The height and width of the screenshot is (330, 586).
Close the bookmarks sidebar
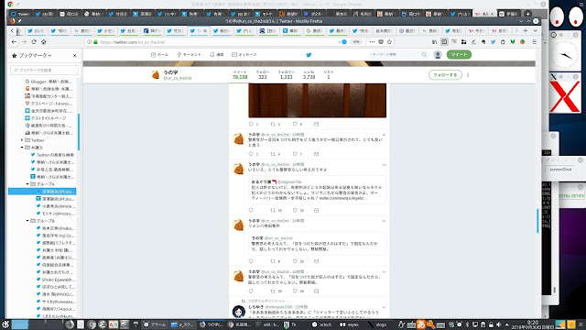point(74,55)
